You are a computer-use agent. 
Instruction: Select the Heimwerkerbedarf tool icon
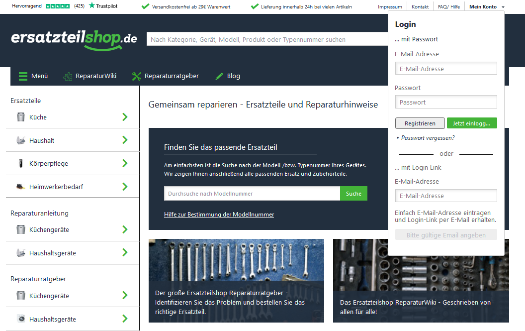[x=20, y=187]
